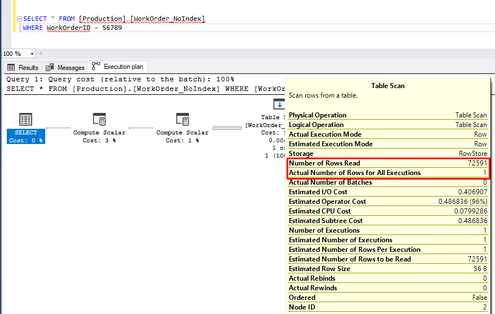
Task: Click the Number of Executions row
Action: pos(388,230)
